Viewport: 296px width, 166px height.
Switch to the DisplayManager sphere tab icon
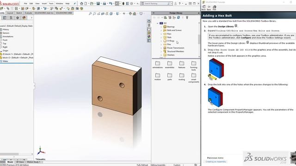[x=24, y=18]
